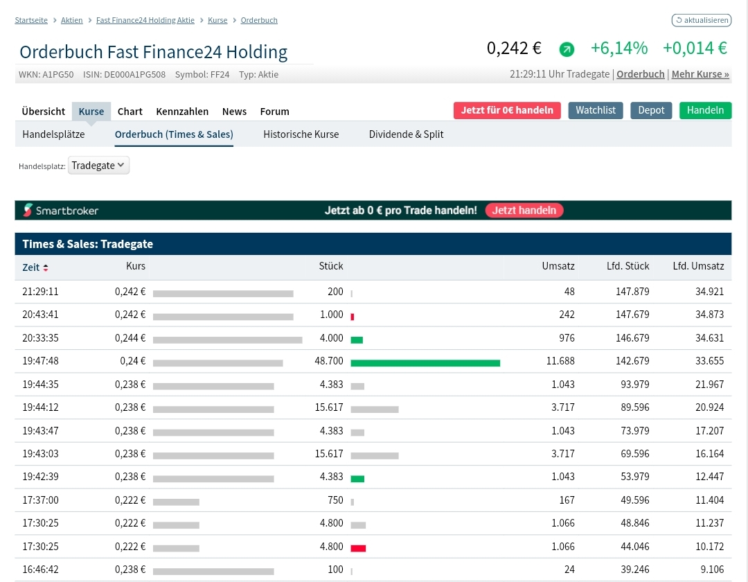Open the Tradegate Handelsplatz dropdown
The image size is (748, 582).
(x=98, y=166)
